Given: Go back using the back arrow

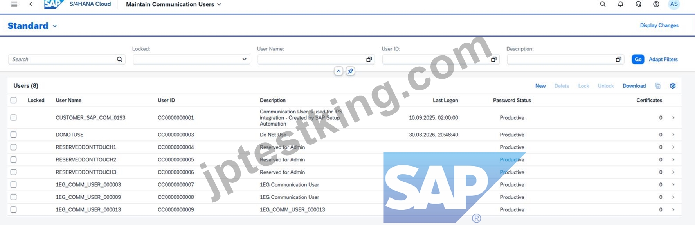Looking at the screenshot, I should [31, 4].
